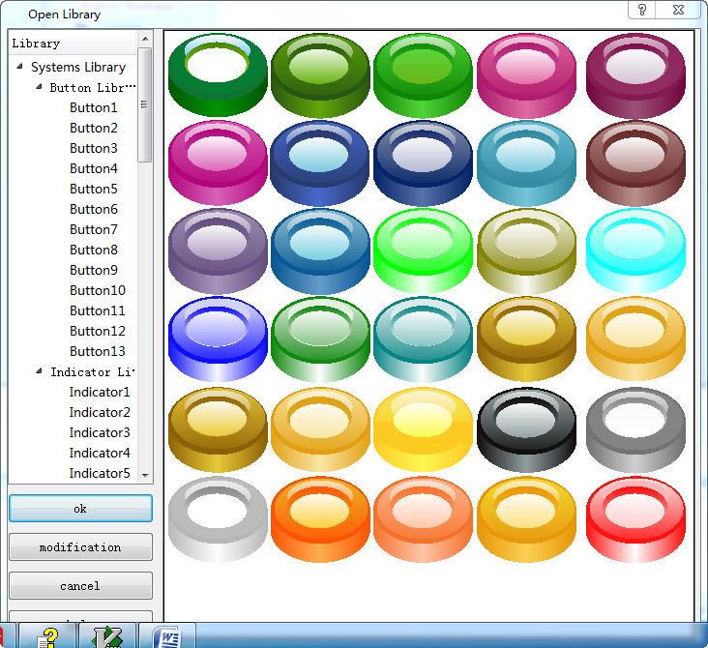Pick the muted purple button in third row
Image resolution: width=708 pixels, height=648 pixels.
pos(218,250)
